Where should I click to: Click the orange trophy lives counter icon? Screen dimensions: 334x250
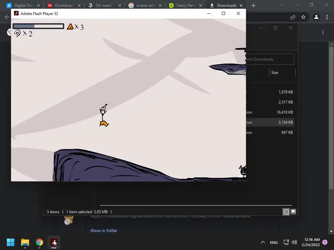click(70, 27)
